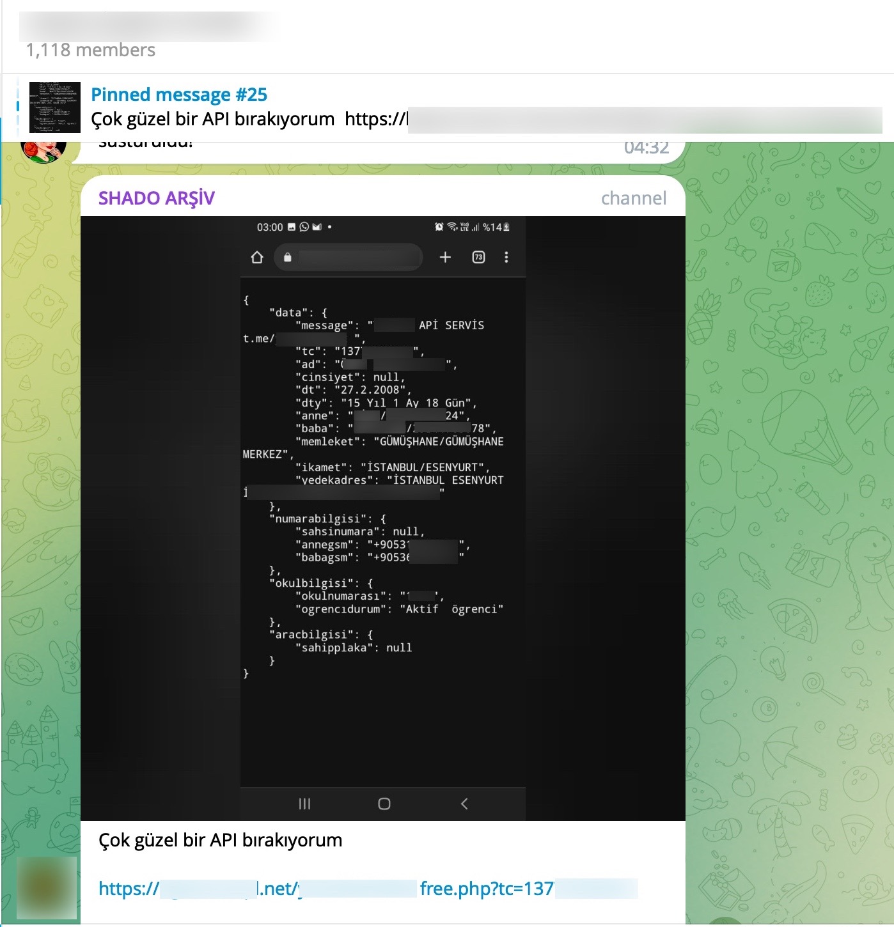Click the 'Çok güzel bir API bırakıyorum' caption

pos(221,840)
